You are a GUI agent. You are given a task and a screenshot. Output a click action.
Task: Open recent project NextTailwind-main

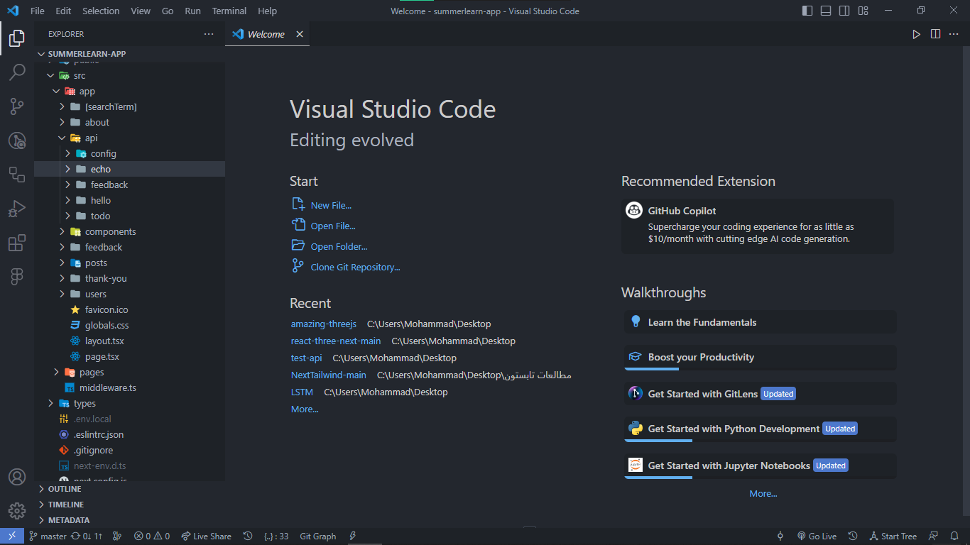click(x=329, y=375)
